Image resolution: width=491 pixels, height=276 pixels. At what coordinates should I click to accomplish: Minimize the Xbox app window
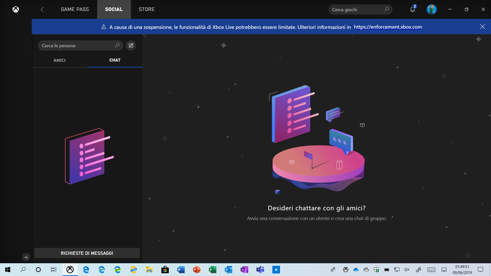pyautogui.click(x=450, y=9)
